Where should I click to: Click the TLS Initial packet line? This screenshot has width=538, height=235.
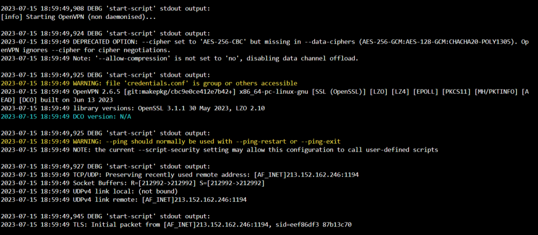pyautogui.click(x=176, y=225)
